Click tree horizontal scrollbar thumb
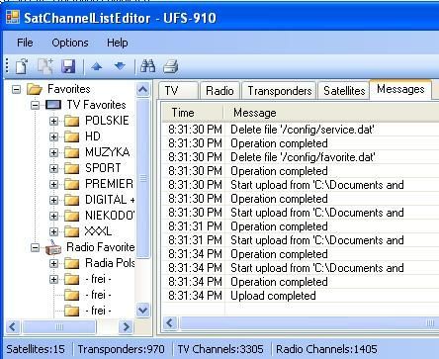439x359 pixels. [x=59, y=327]
